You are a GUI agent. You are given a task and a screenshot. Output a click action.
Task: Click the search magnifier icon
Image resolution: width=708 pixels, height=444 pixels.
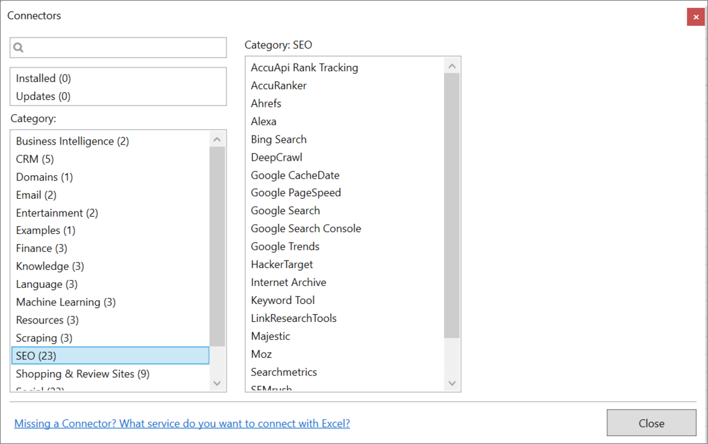[19, 47]
